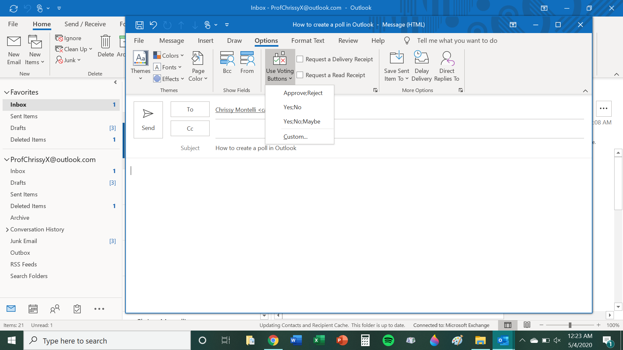Open the Calendar navigation icon
Viewport: 623px width, 350px height.
(x=33, y=309)
